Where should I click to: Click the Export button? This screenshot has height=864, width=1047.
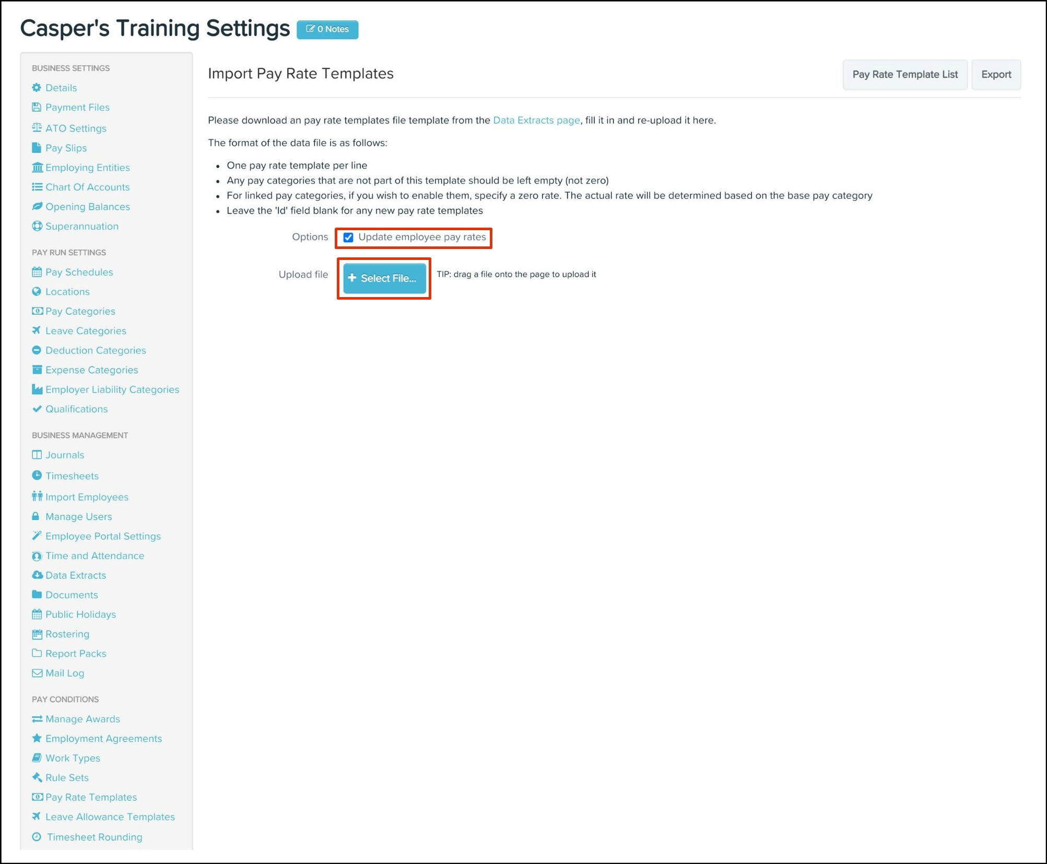tap(995, 75)
